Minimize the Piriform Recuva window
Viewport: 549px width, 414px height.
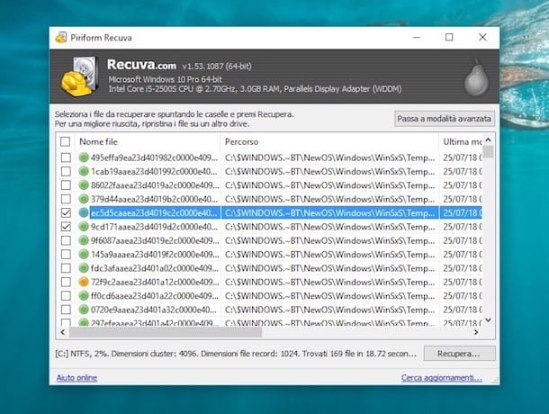[x=417, y=37]
